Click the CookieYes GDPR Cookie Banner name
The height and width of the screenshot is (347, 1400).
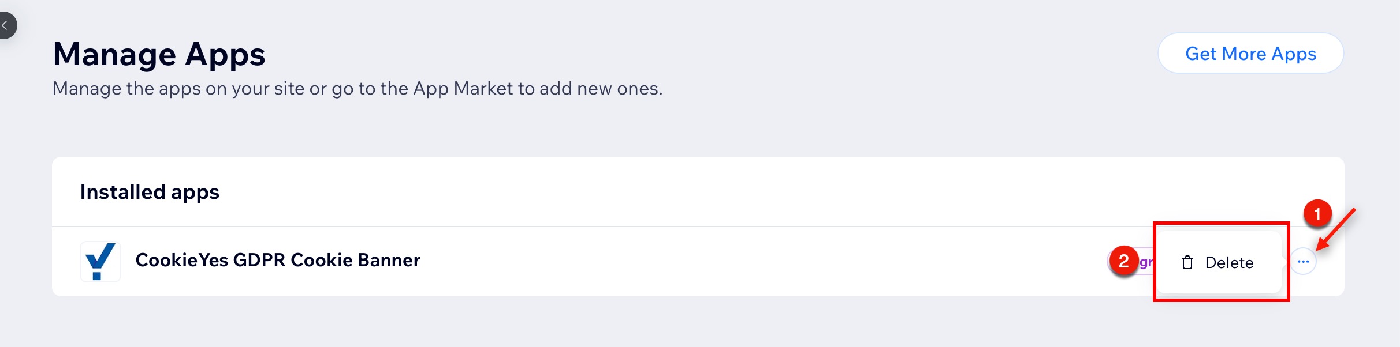click(277, 261)
